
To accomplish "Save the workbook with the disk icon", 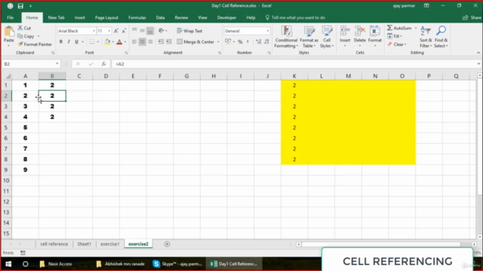I will 20,6.
